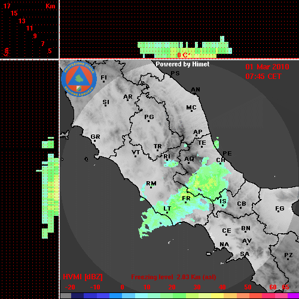Viewport: 299px width, 299px height.
Task: Click the RM city label
Action: point(151,184)
